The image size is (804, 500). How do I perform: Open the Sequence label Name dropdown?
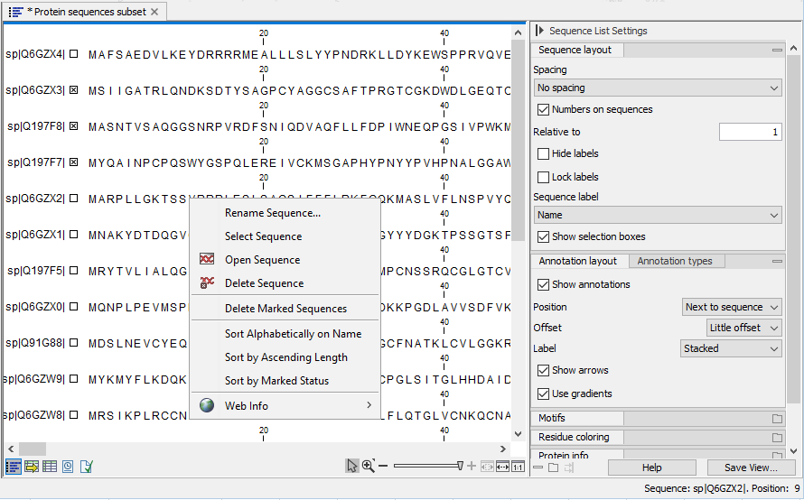(x=657, y=216)
